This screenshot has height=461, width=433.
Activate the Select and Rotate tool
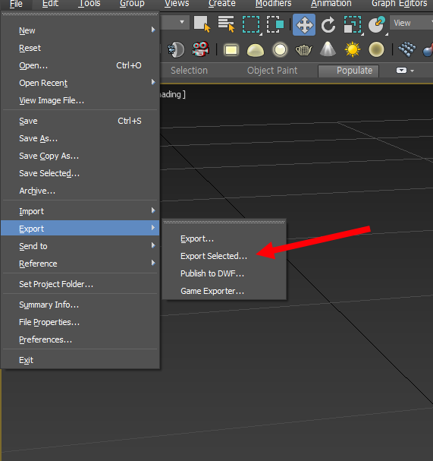(x=328, y=25)
